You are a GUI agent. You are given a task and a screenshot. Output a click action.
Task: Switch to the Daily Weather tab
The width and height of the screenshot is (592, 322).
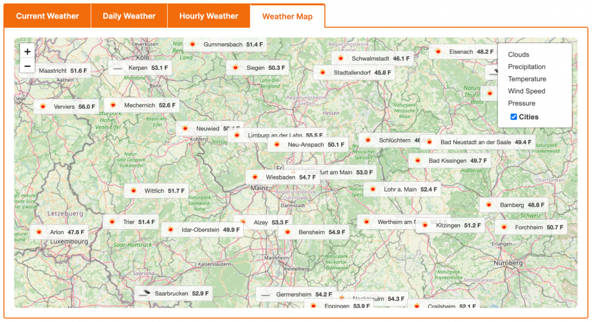[129, 16]
